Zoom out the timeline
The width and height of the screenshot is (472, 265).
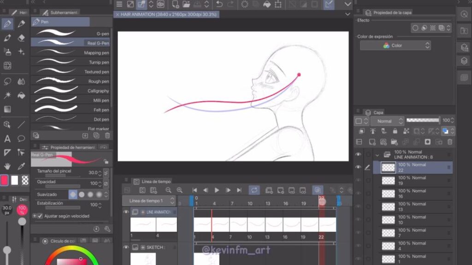pos(168,190)
